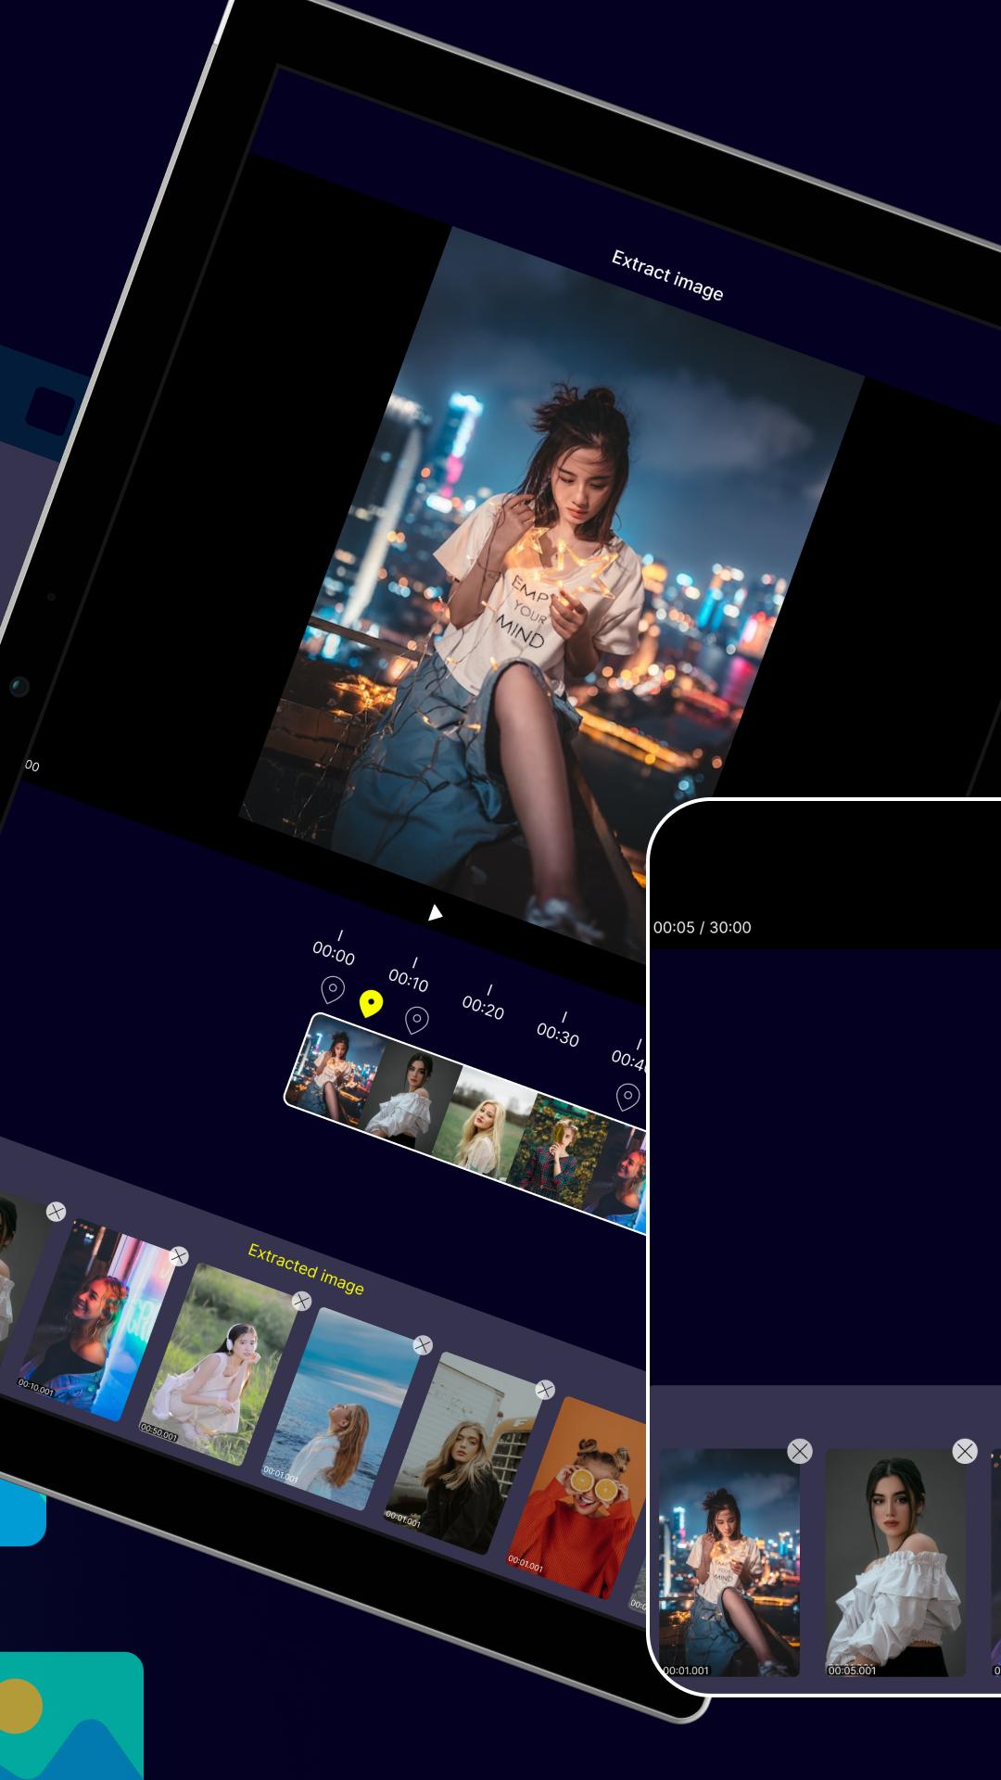Remove the extracted neon smiling girl image

click(179, 1256)
